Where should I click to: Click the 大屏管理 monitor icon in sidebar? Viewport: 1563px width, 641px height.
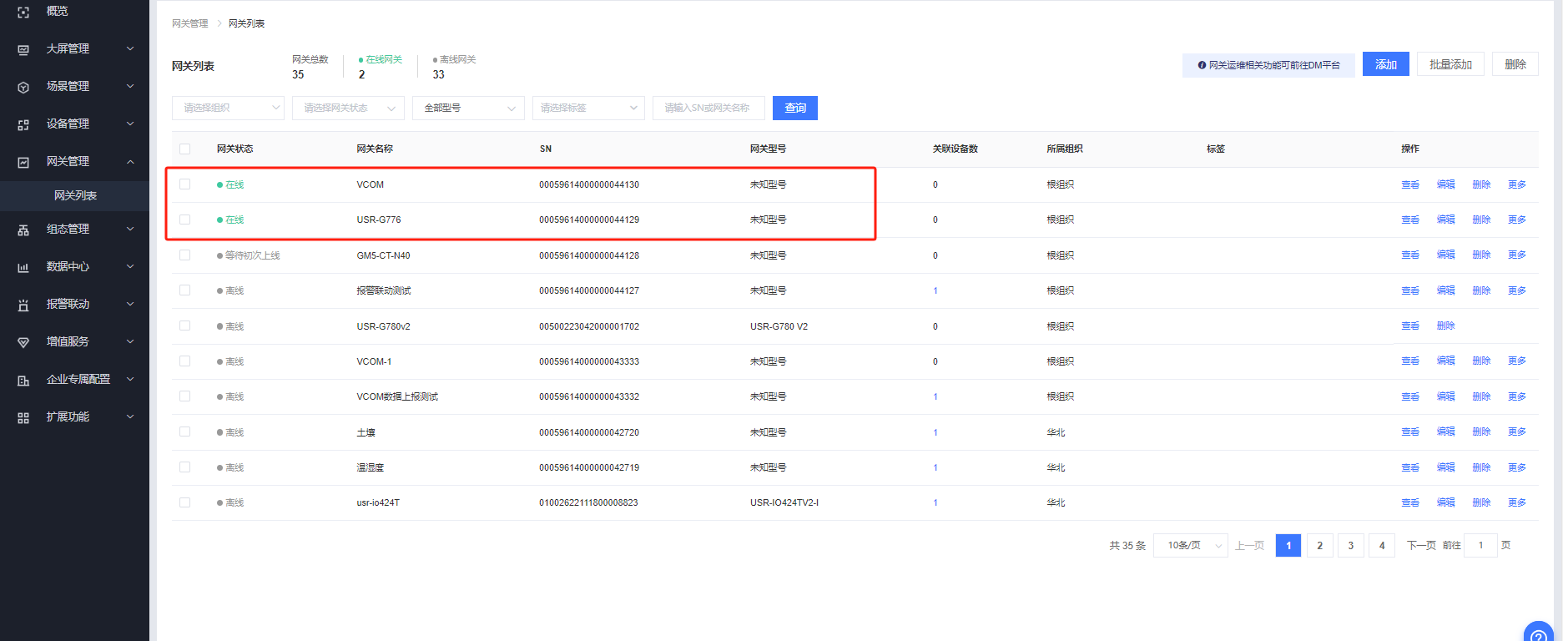pyautogui.click(x=23, y=49)
